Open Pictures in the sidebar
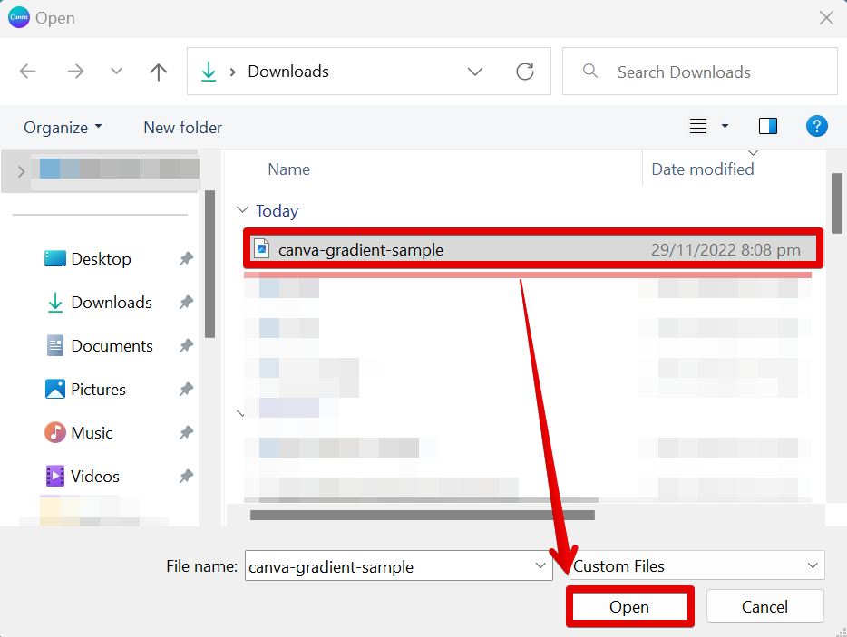The image size is (847, 637). click(98, 390)
